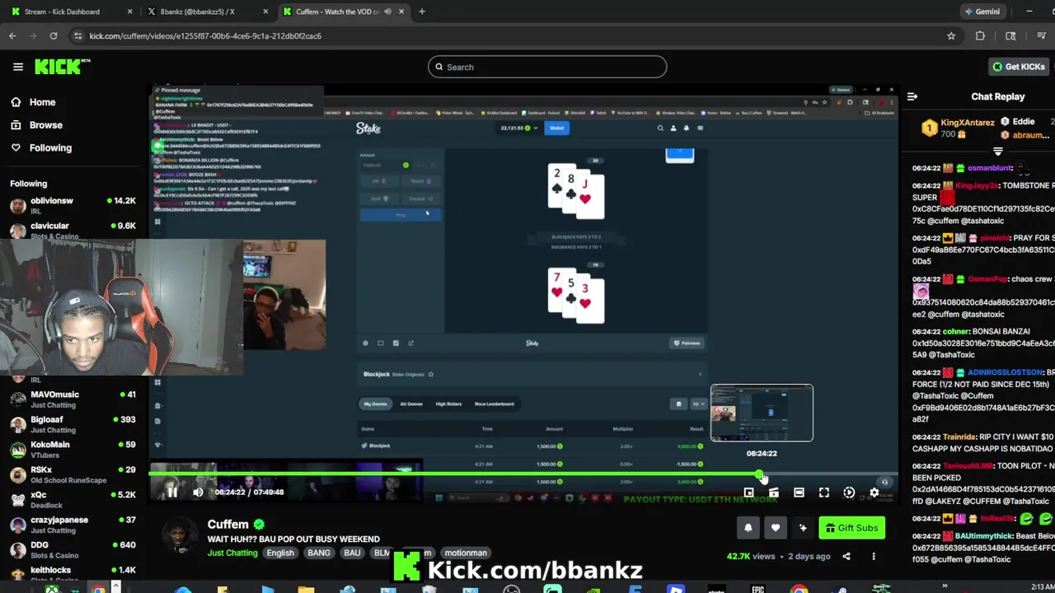This screenshot has width=1055, height=593.
Task: Open the Gemini button in Chrome
Action: tap(982, 12)
